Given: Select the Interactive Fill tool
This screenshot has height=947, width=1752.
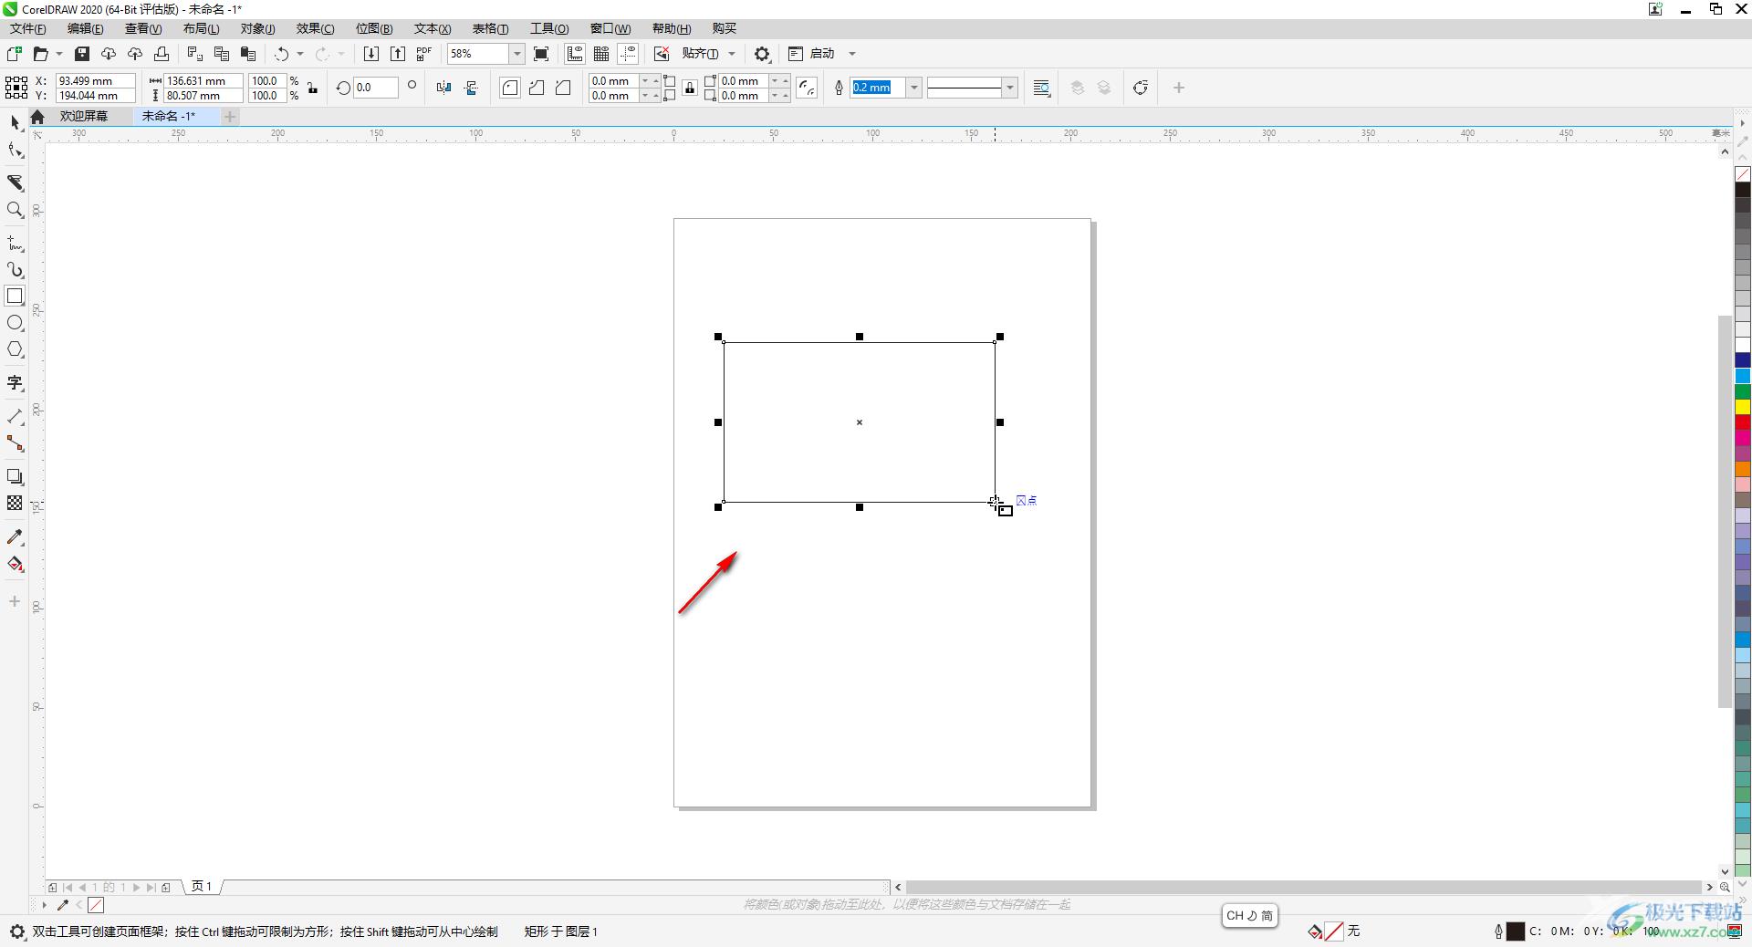Looking at the screenshot, I should (x=15, y=564).
